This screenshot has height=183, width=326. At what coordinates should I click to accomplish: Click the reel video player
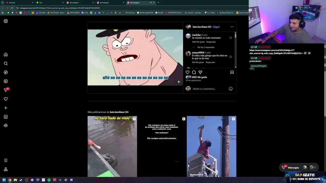click(x=135, y=57)
